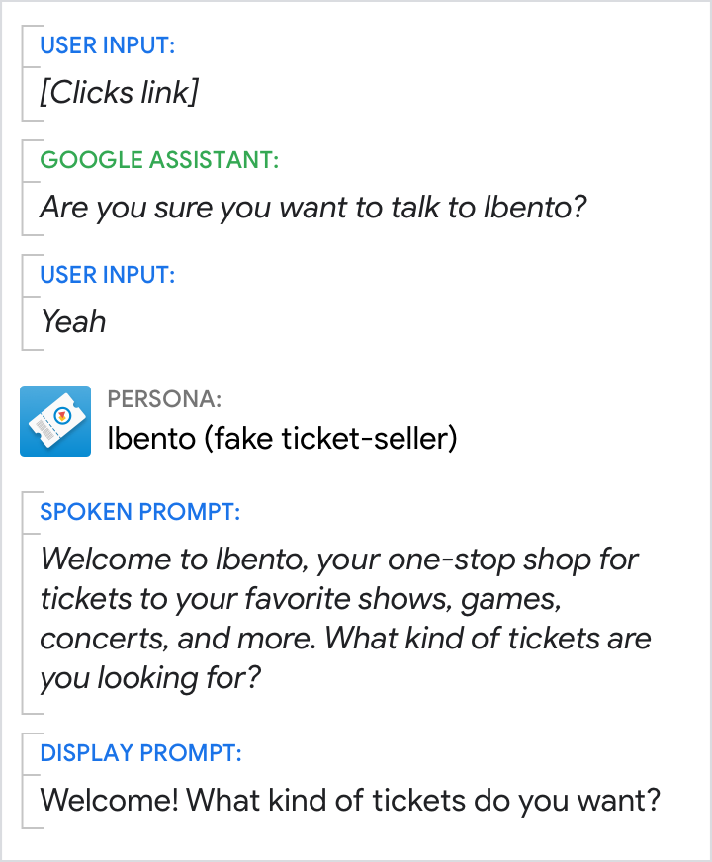The height and width of the screenshot is (862, 712).
Task: Select the '[Clicks link]' text
Action: pos(119,93)
